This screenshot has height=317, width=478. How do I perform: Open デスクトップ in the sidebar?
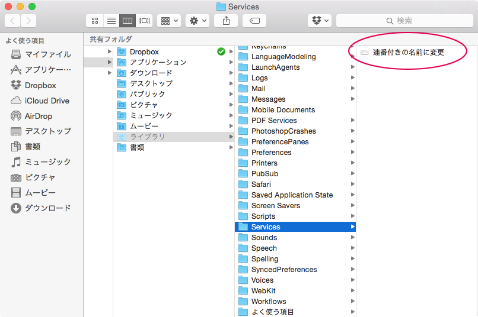coord(41,131)
